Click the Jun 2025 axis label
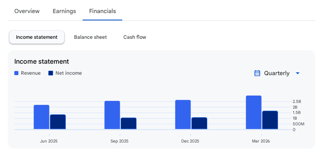The width and height of the screenshot is (323, 158). coord(49,141)
